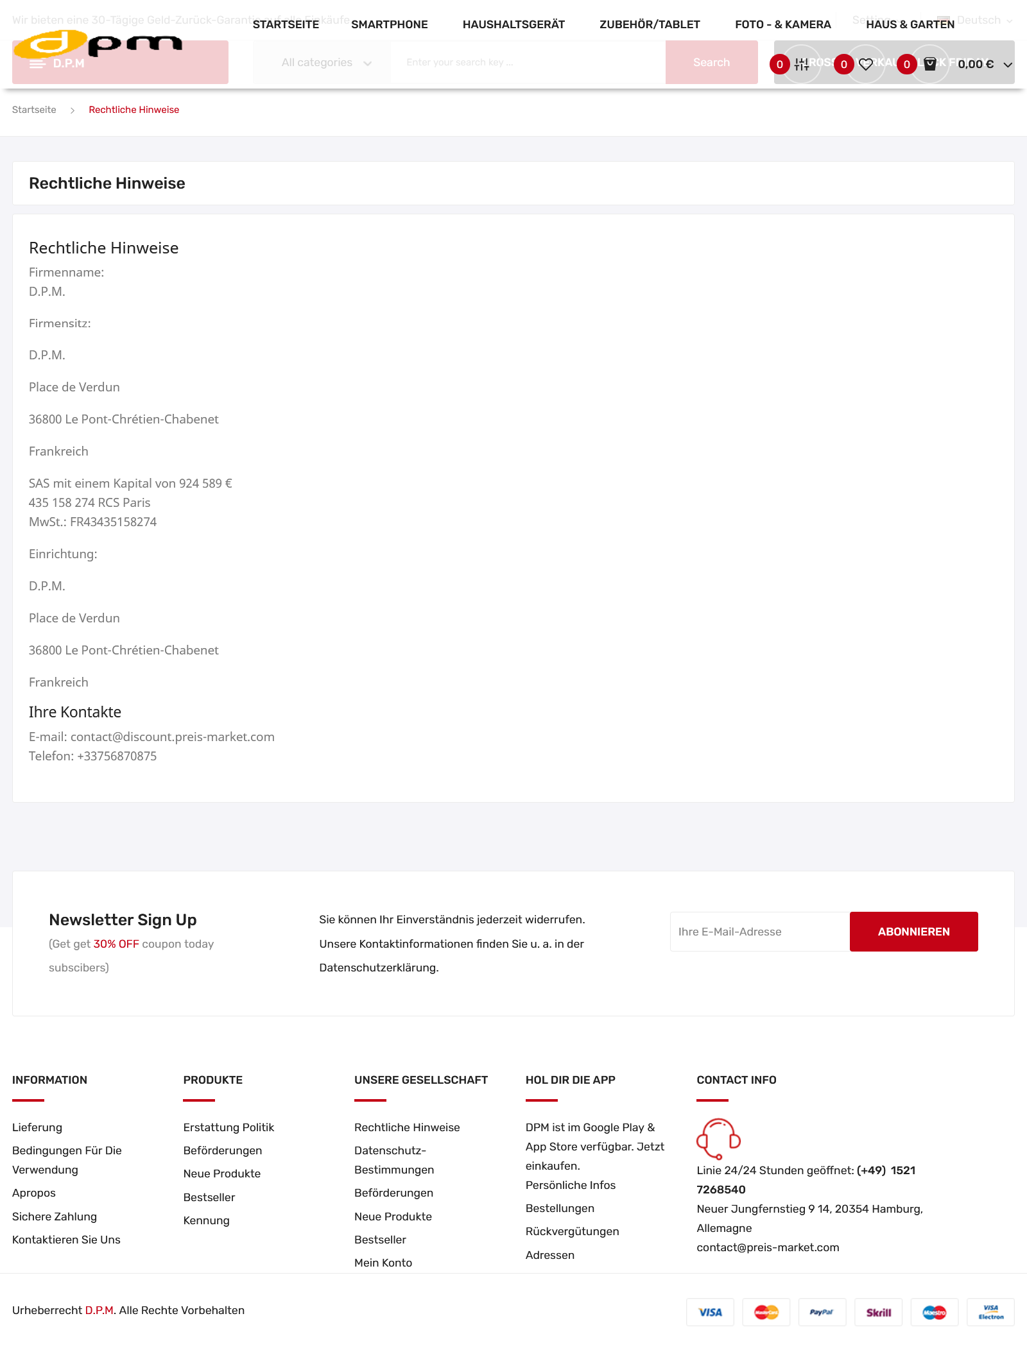Open the Haus & Garten menu item

[910, 24]
